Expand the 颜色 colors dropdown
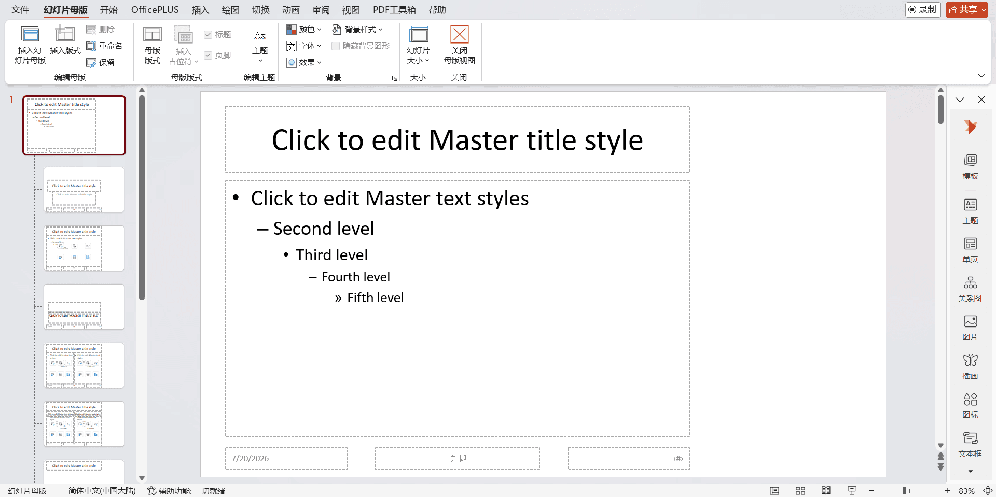 point(305,30)
